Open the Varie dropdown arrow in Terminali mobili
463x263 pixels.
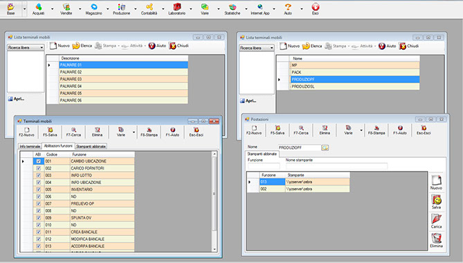click(134, 132)
